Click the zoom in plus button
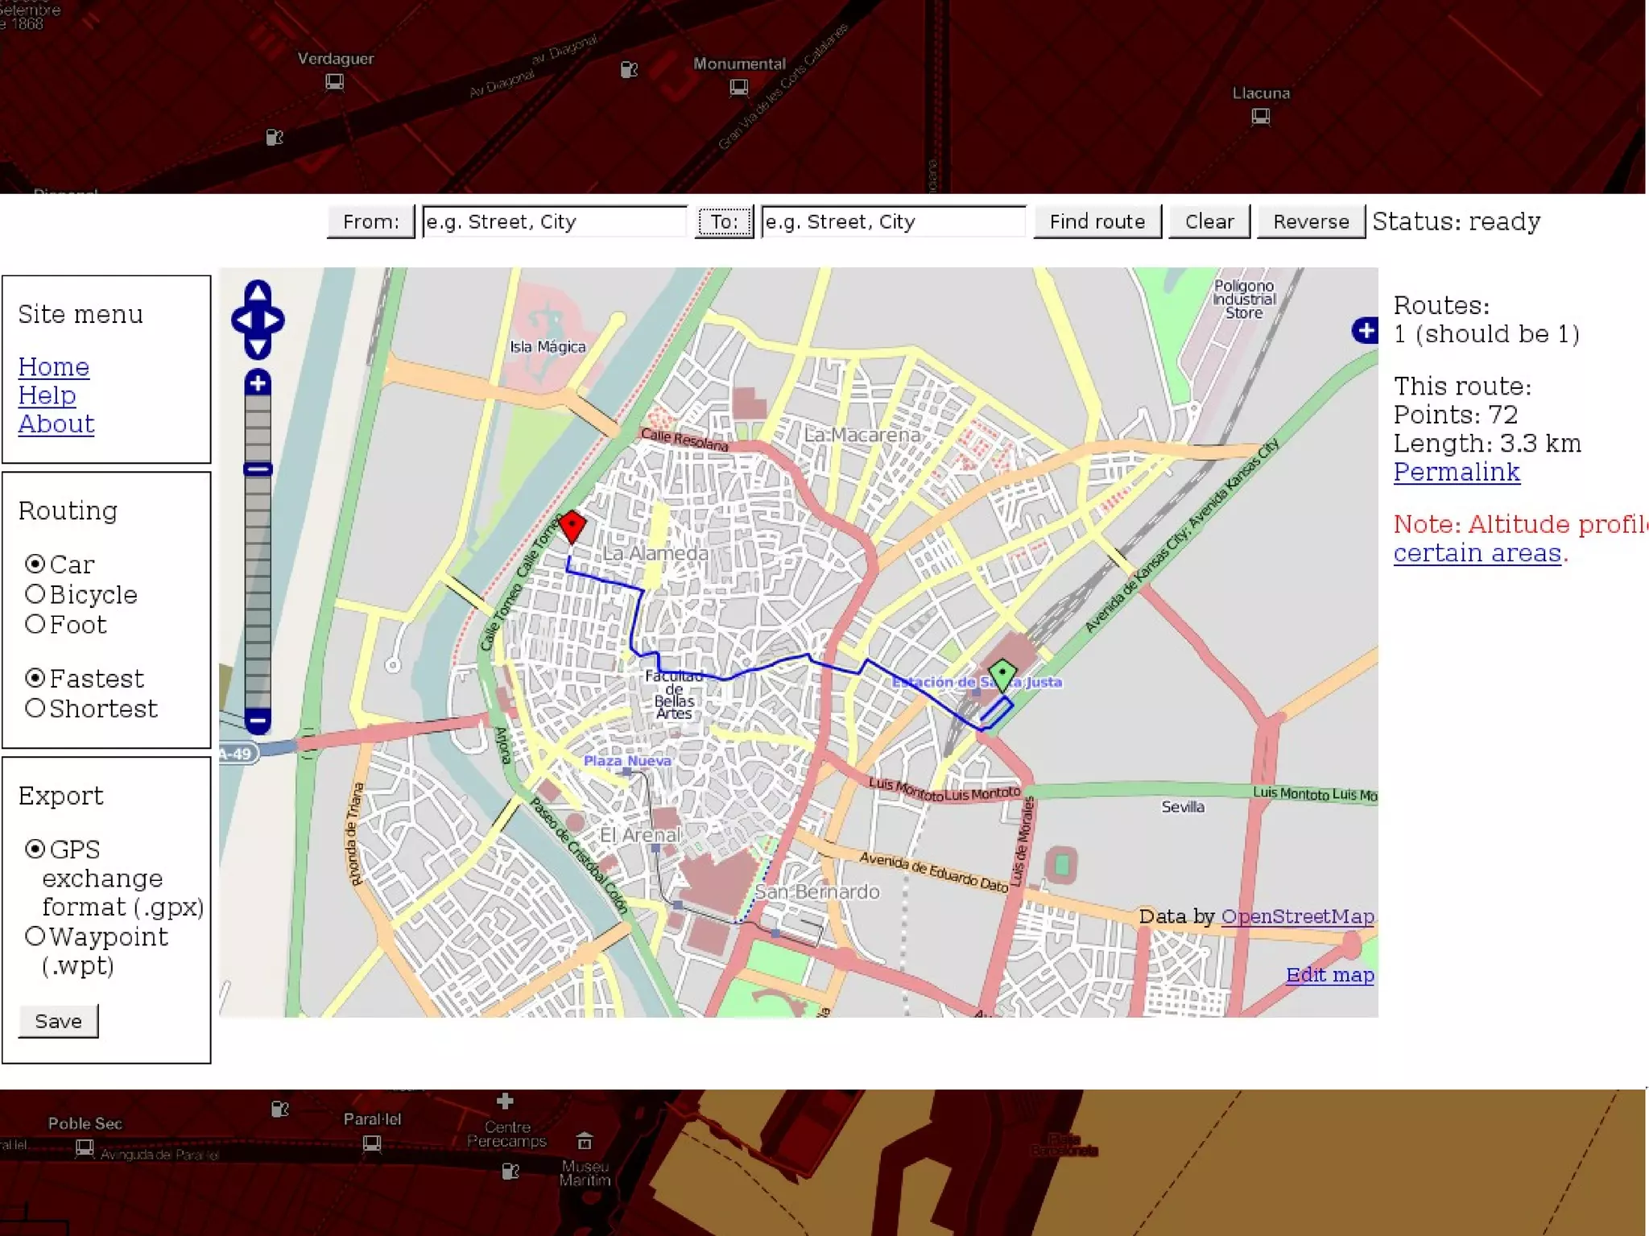Screen dimensions: 1649x1236 [x=258, y=383]
